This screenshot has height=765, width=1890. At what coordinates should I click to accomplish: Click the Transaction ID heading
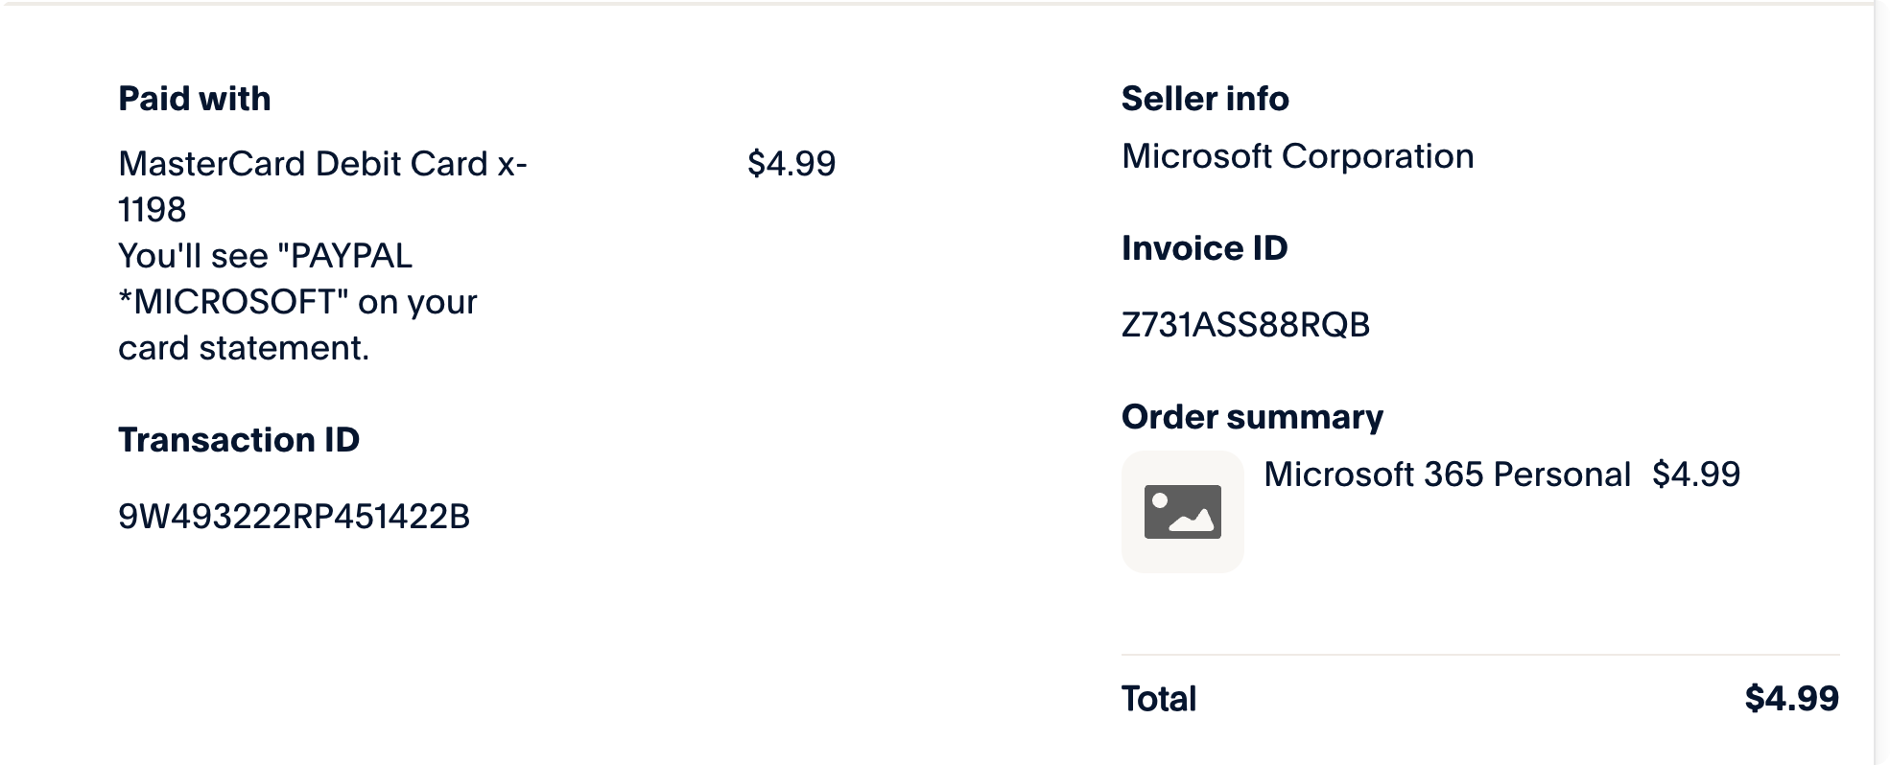pyautogui.click(x=239, y=440)
